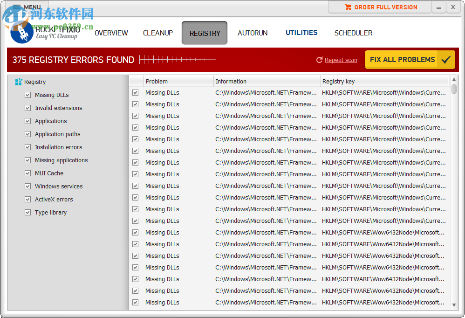Select the Windows services tree label

coord(59,187)
